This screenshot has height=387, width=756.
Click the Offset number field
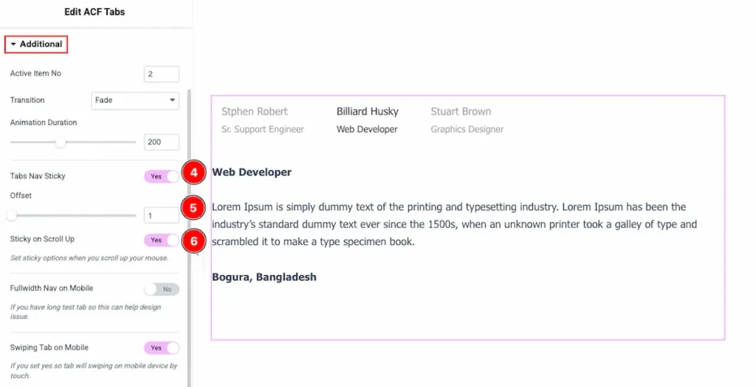[x=162, y=216]
